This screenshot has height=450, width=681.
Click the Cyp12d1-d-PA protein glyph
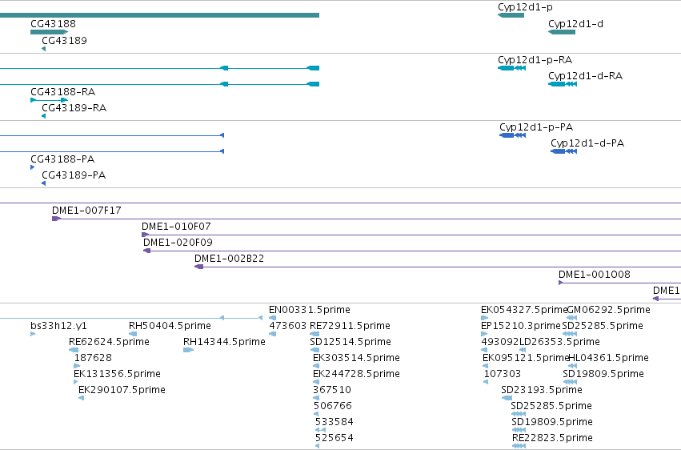pyautogui.click(x=563, y=151)
